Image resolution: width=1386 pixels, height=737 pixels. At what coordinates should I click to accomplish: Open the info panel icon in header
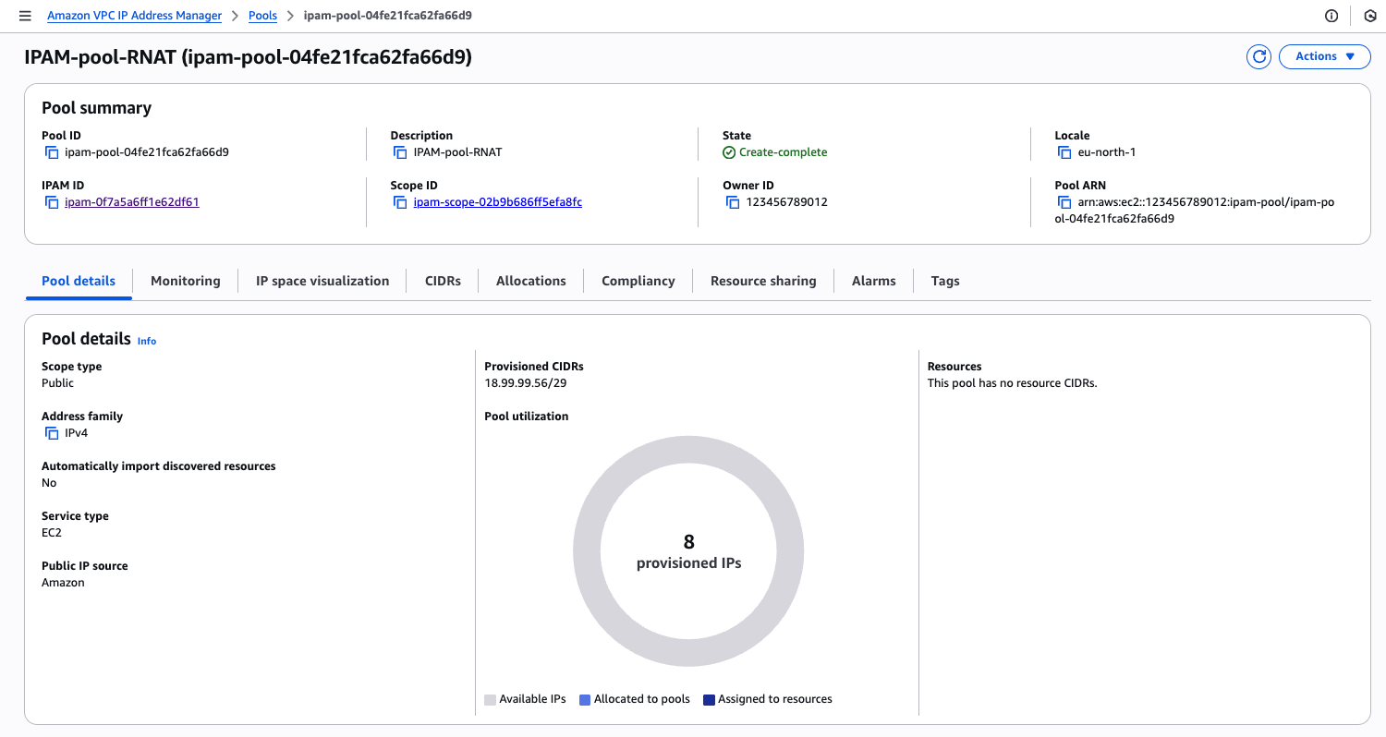coord(1331,16)
